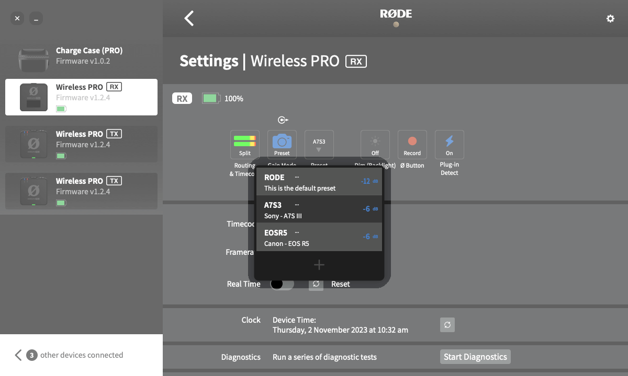This screenshot has width=628, height=376.
Task: Select the Split routing and timecode icon
Action: [244, 141]
